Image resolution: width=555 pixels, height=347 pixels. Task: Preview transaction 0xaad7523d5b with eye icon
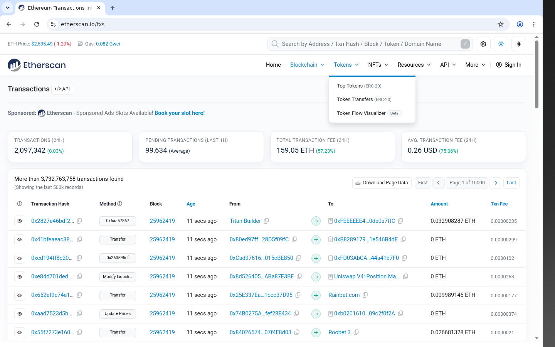pos(20,313)
